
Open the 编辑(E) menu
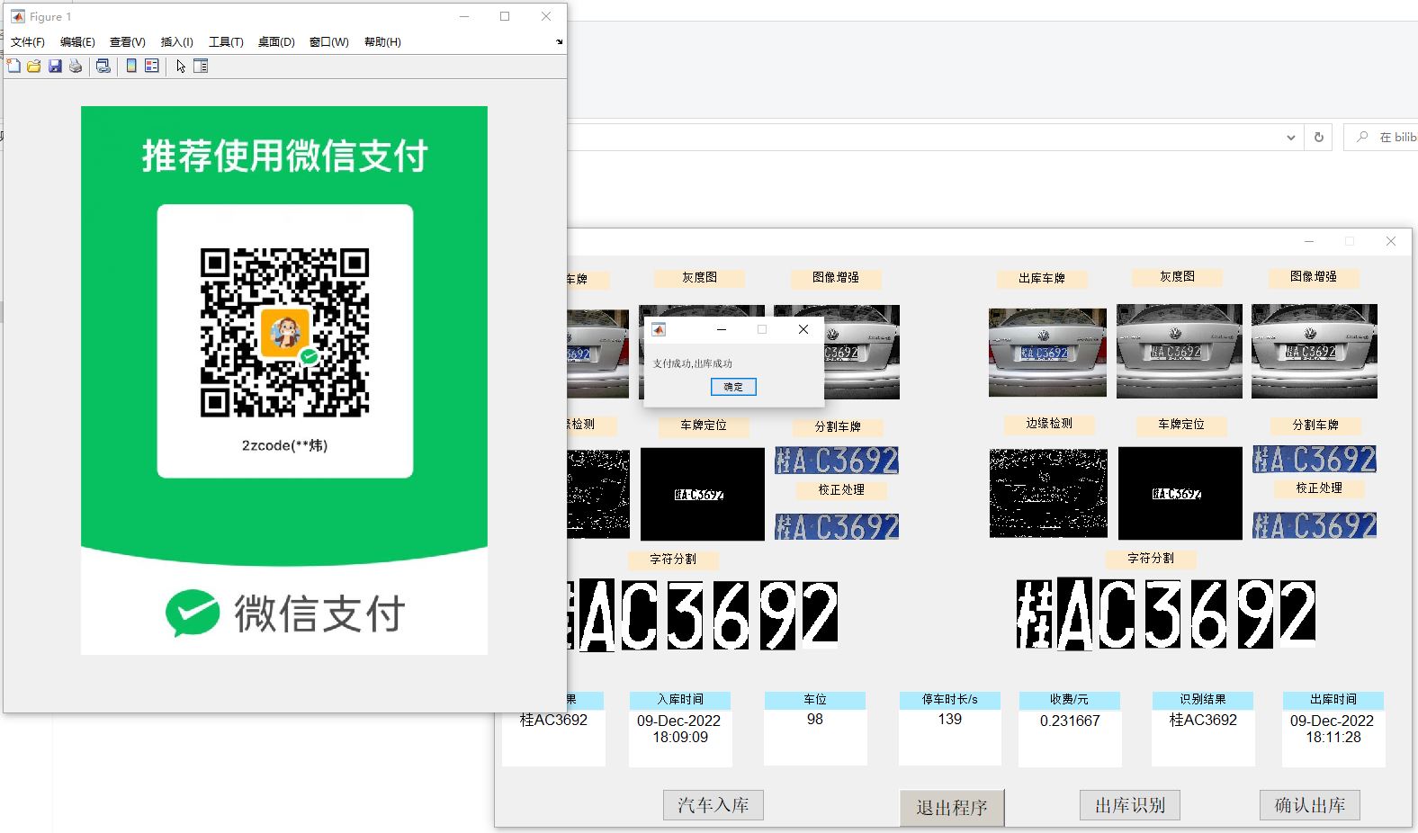pos(77,42)
